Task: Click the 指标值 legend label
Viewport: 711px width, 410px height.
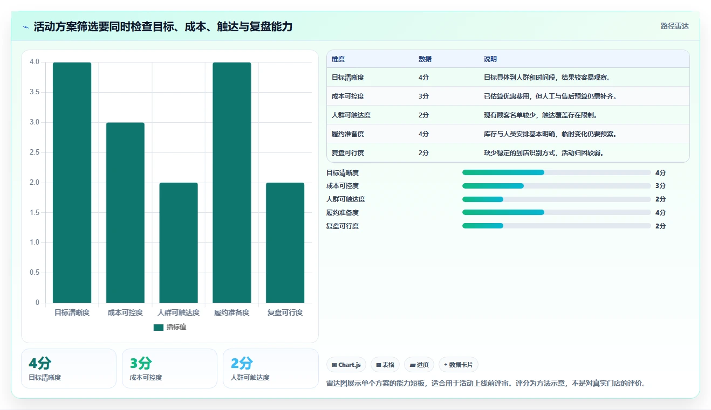Action: click(176, 327)
